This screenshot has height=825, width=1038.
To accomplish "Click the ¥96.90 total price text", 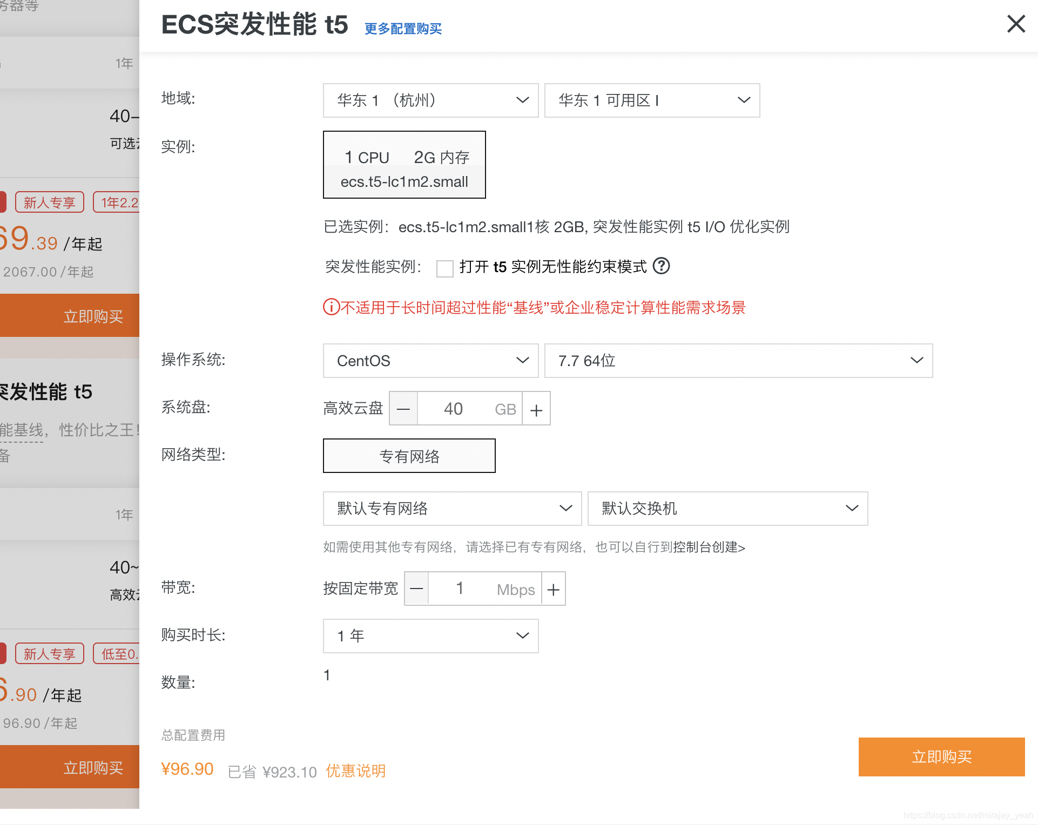I will coord(187,769).
